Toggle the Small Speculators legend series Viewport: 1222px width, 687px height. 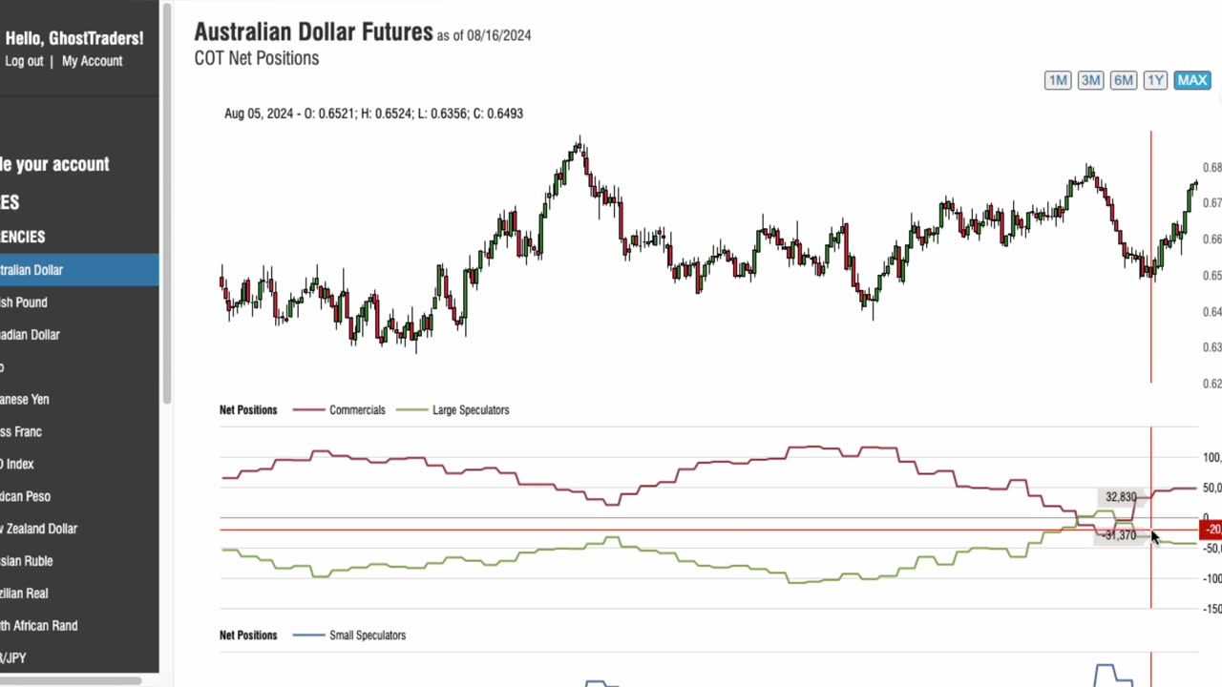pyautogui.click(x=349, y=635)
